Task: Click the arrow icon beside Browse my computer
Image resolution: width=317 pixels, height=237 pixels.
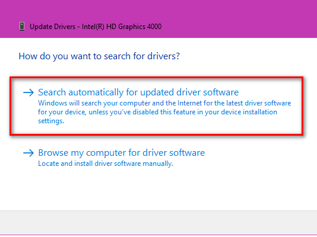Action: click(x=28, y=153)
